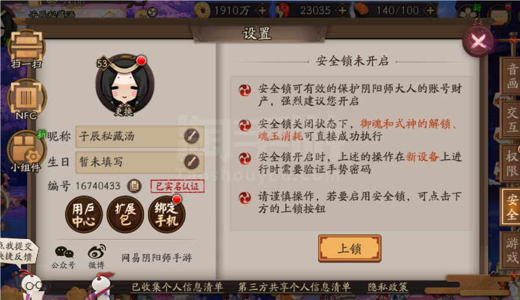Image resolution: width=520 pixels, height=300 pixels.
Task: Open 已收集个人信息清单 link
Action: (x=177, y=287)
